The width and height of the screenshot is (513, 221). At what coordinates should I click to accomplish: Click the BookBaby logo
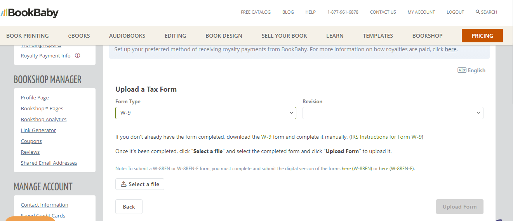(30, 12)
